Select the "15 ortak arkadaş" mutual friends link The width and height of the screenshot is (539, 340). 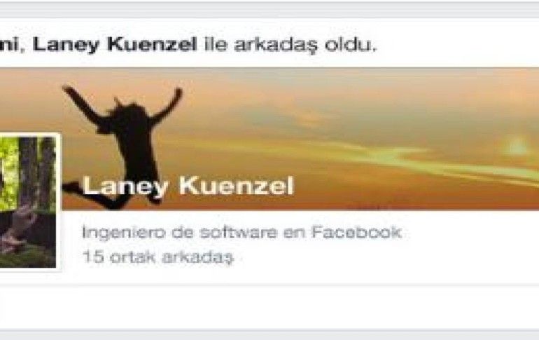[158, 257]
